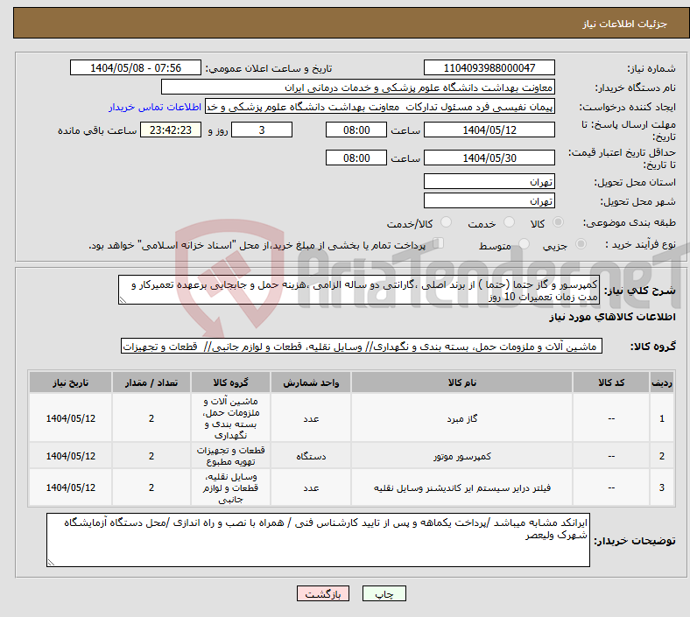Click the announcement date field 1404/05/08 - 07:56

click(x=136, y=67)
